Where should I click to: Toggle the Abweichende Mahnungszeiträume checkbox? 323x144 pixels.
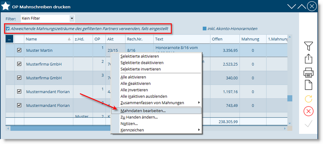pos(8,29)
